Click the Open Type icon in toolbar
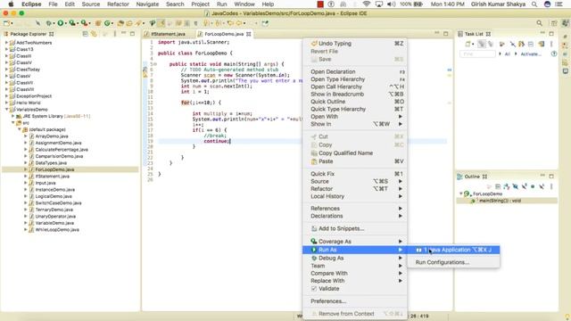Screen dimensions: 571x321 coord(120,23)
